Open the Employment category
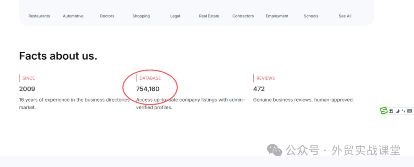The width and height of the screenshot is (414, 167). [x=277, y=16]
